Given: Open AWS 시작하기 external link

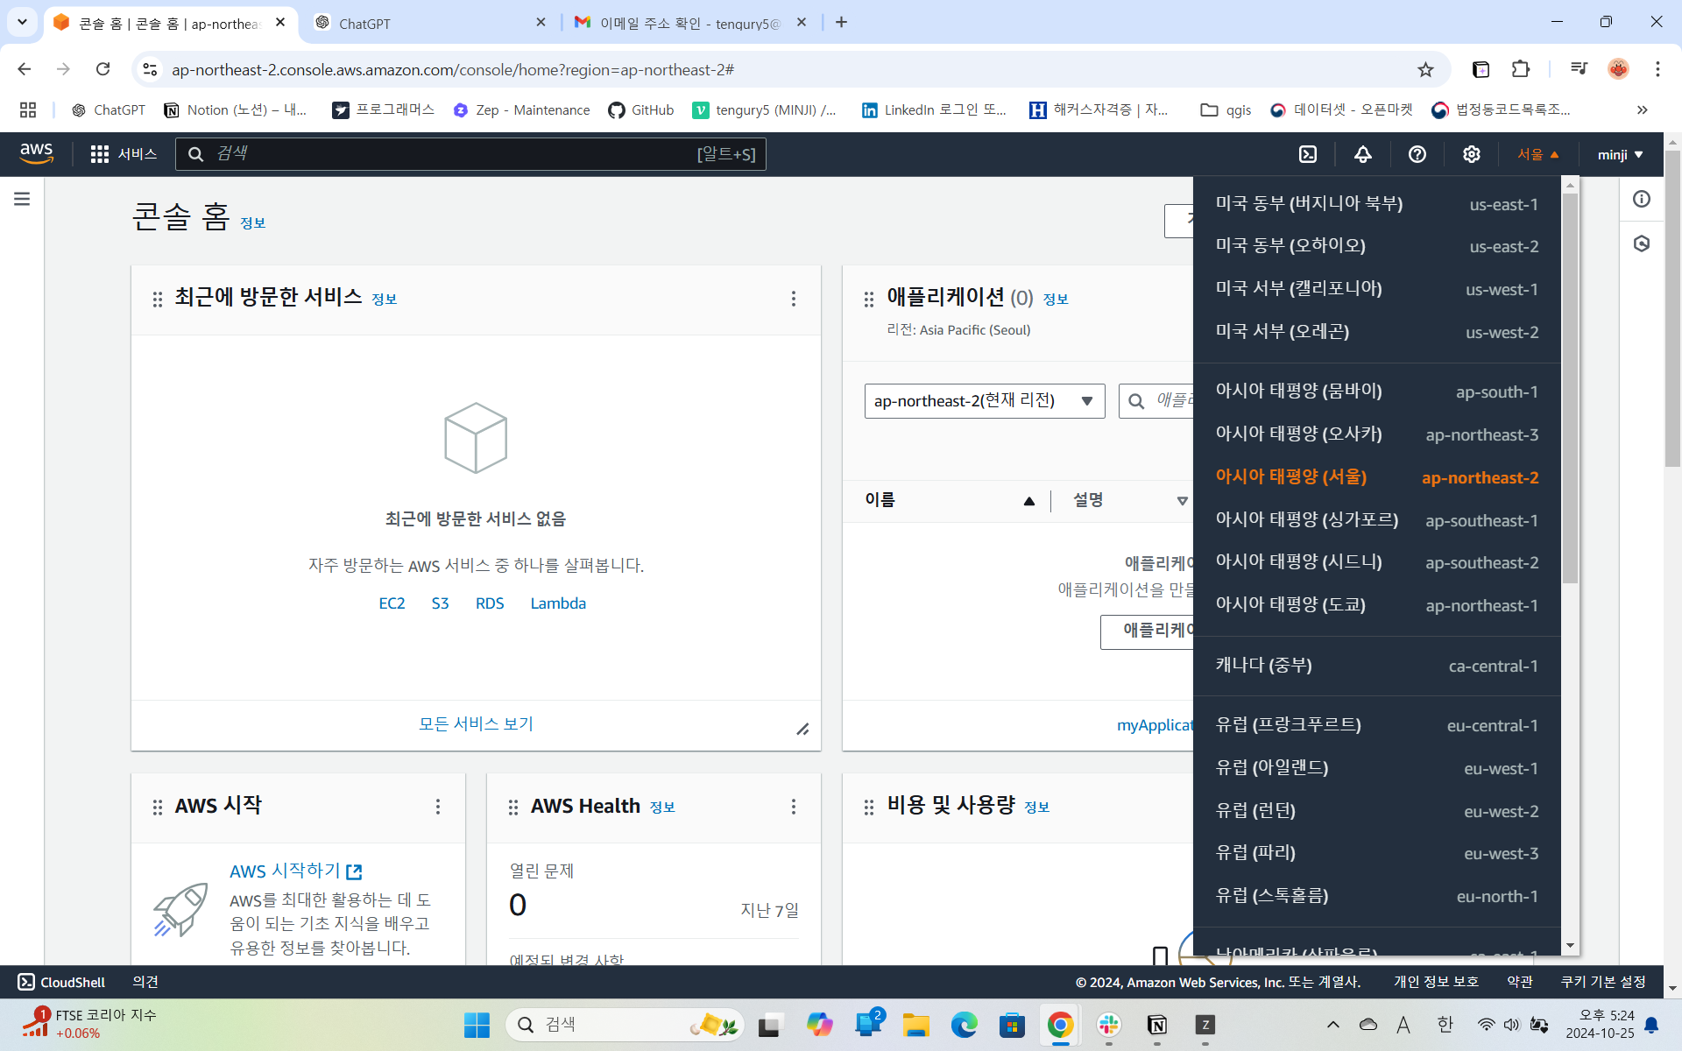Looking at the screenshot, I should [x=296, y=871].
